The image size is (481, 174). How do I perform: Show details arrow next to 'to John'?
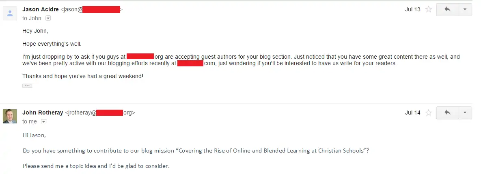pyautogui.click(x=48, y=18)
